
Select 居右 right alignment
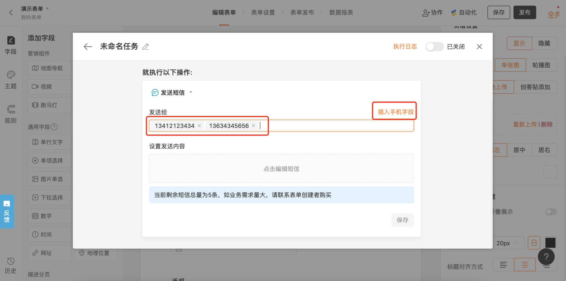point(544,150)
